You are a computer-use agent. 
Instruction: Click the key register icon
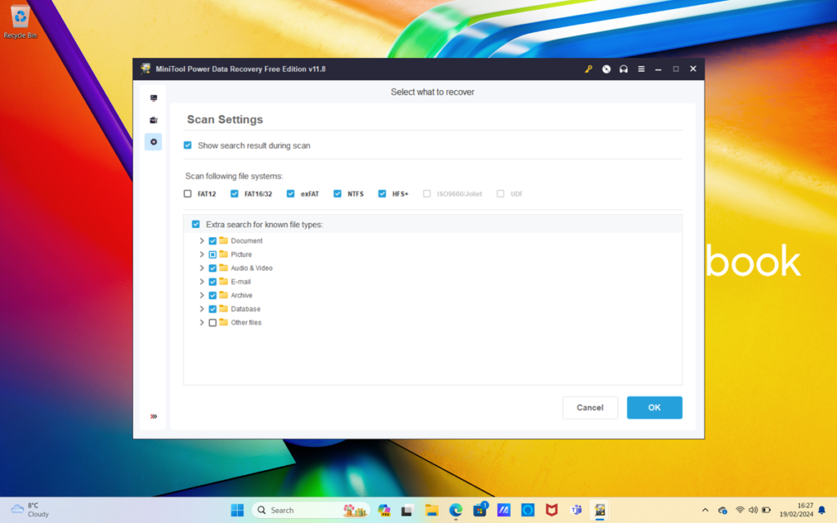point(589,69)
